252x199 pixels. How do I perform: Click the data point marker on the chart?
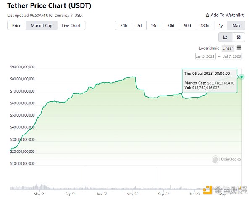coord(242,77)
